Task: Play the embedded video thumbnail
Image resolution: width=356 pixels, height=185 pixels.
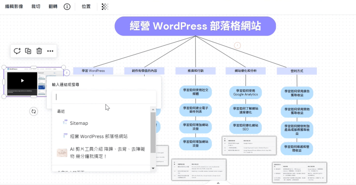Action: (x=22, y=80)
